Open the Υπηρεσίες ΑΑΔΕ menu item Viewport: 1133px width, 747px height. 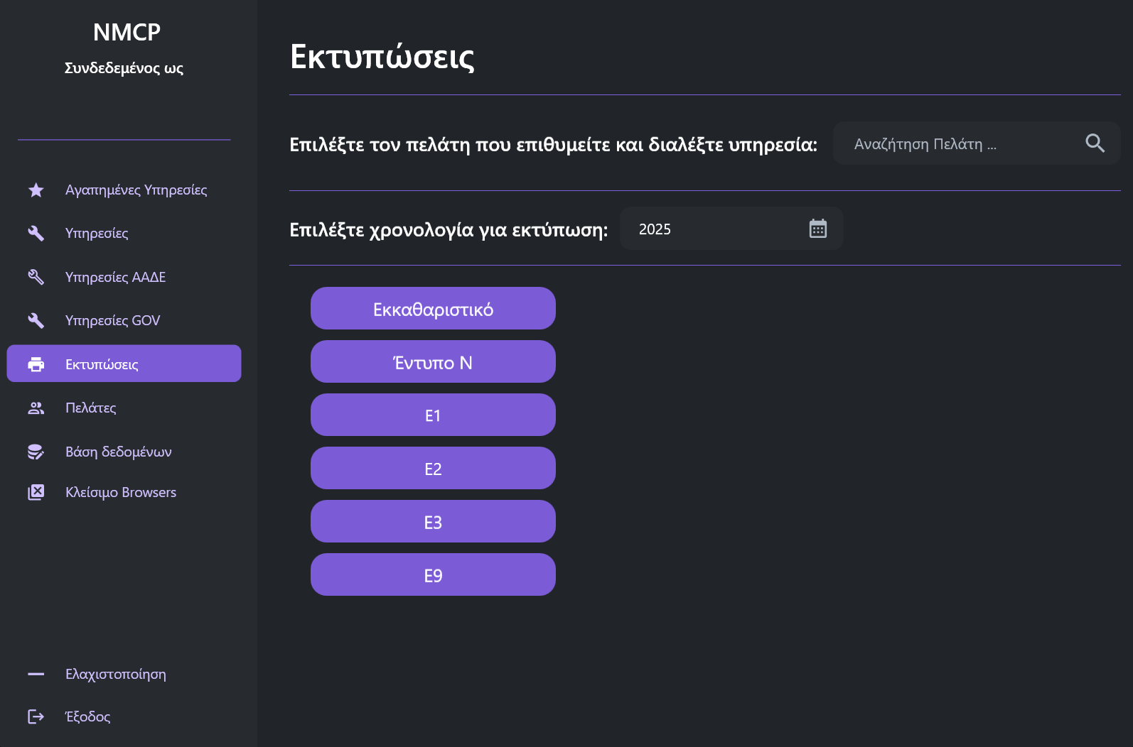pyautogui.click(x=115, y=277)
